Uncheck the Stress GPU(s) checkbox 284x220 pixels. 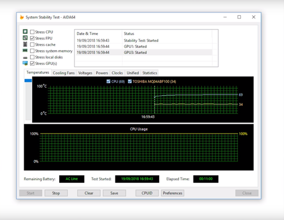(x=32, y=63)
